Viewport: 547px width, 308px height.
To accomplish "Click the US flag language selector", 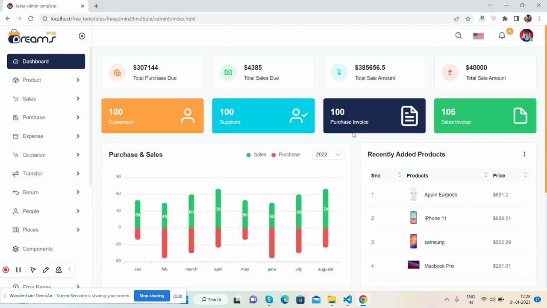I will pos(478,36).
